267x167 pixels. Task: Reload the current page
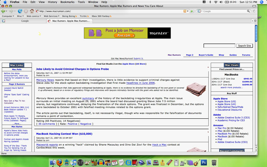(20, 11)
